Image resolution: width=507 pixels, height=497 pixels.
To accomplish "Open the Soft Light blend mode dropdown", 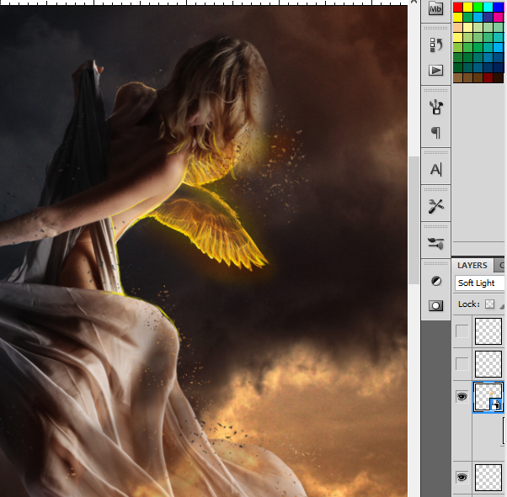I will tap(480, 283).
